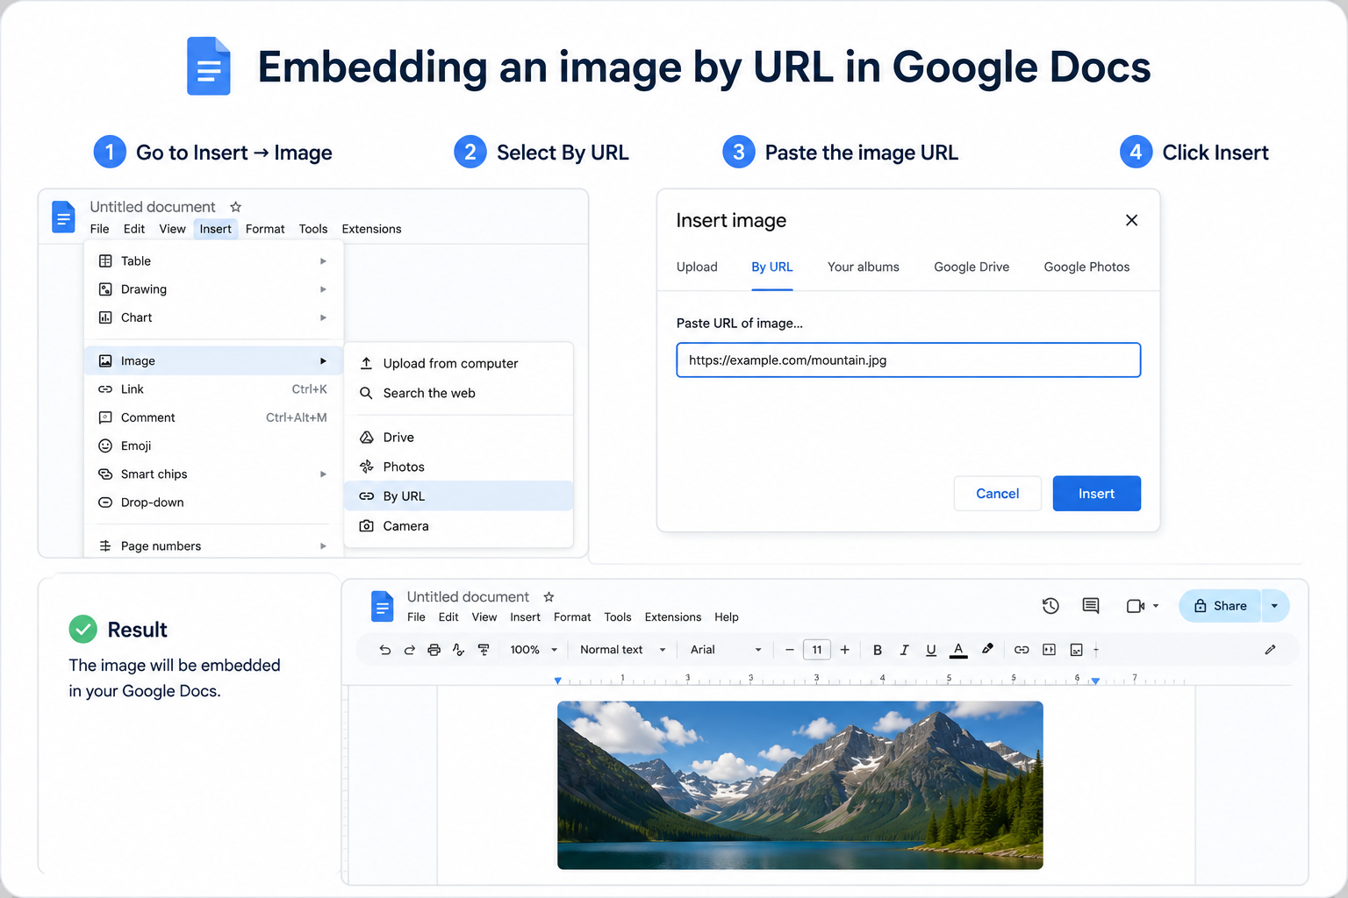Viewport: 1348px width, 898px height.
Task: Choose Link from the Insert menu
Action: pyautogui.click(x=213, y=389)
